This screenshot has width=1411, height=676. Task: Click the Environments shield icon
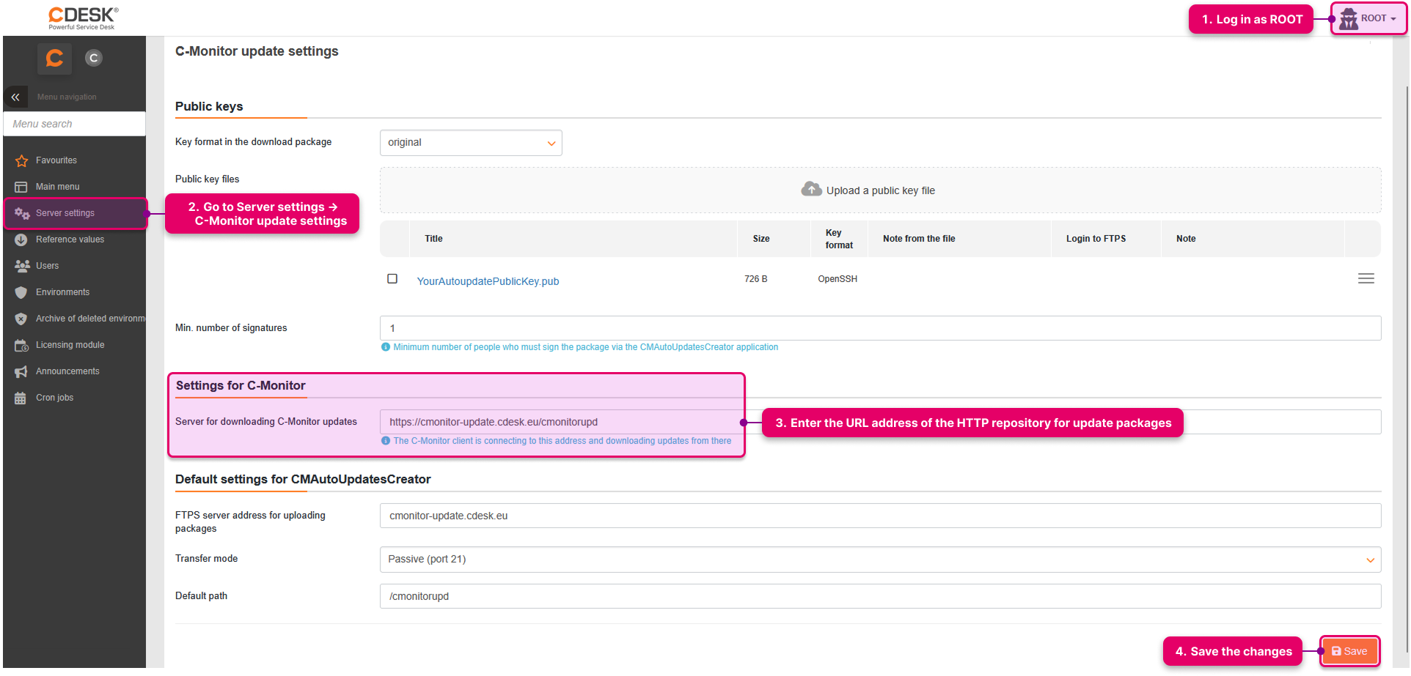click(x=21, y=292)
